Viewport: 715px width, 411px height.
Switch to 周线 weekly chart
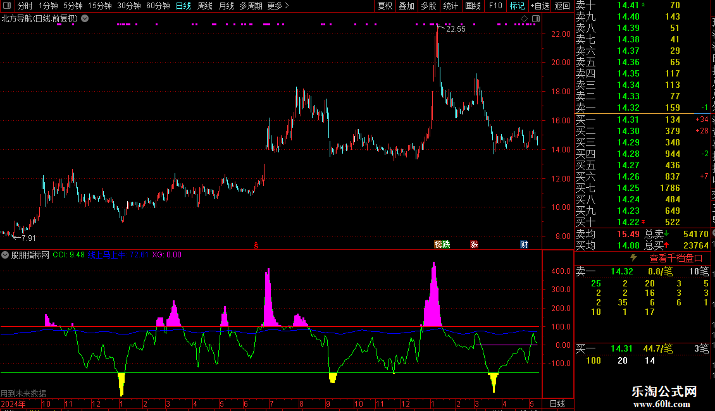coord(205,6)
